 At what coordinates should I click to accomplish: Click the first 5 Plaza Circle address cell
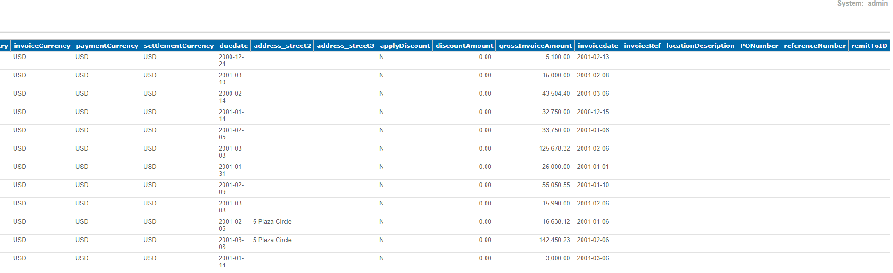pos(272,222)
